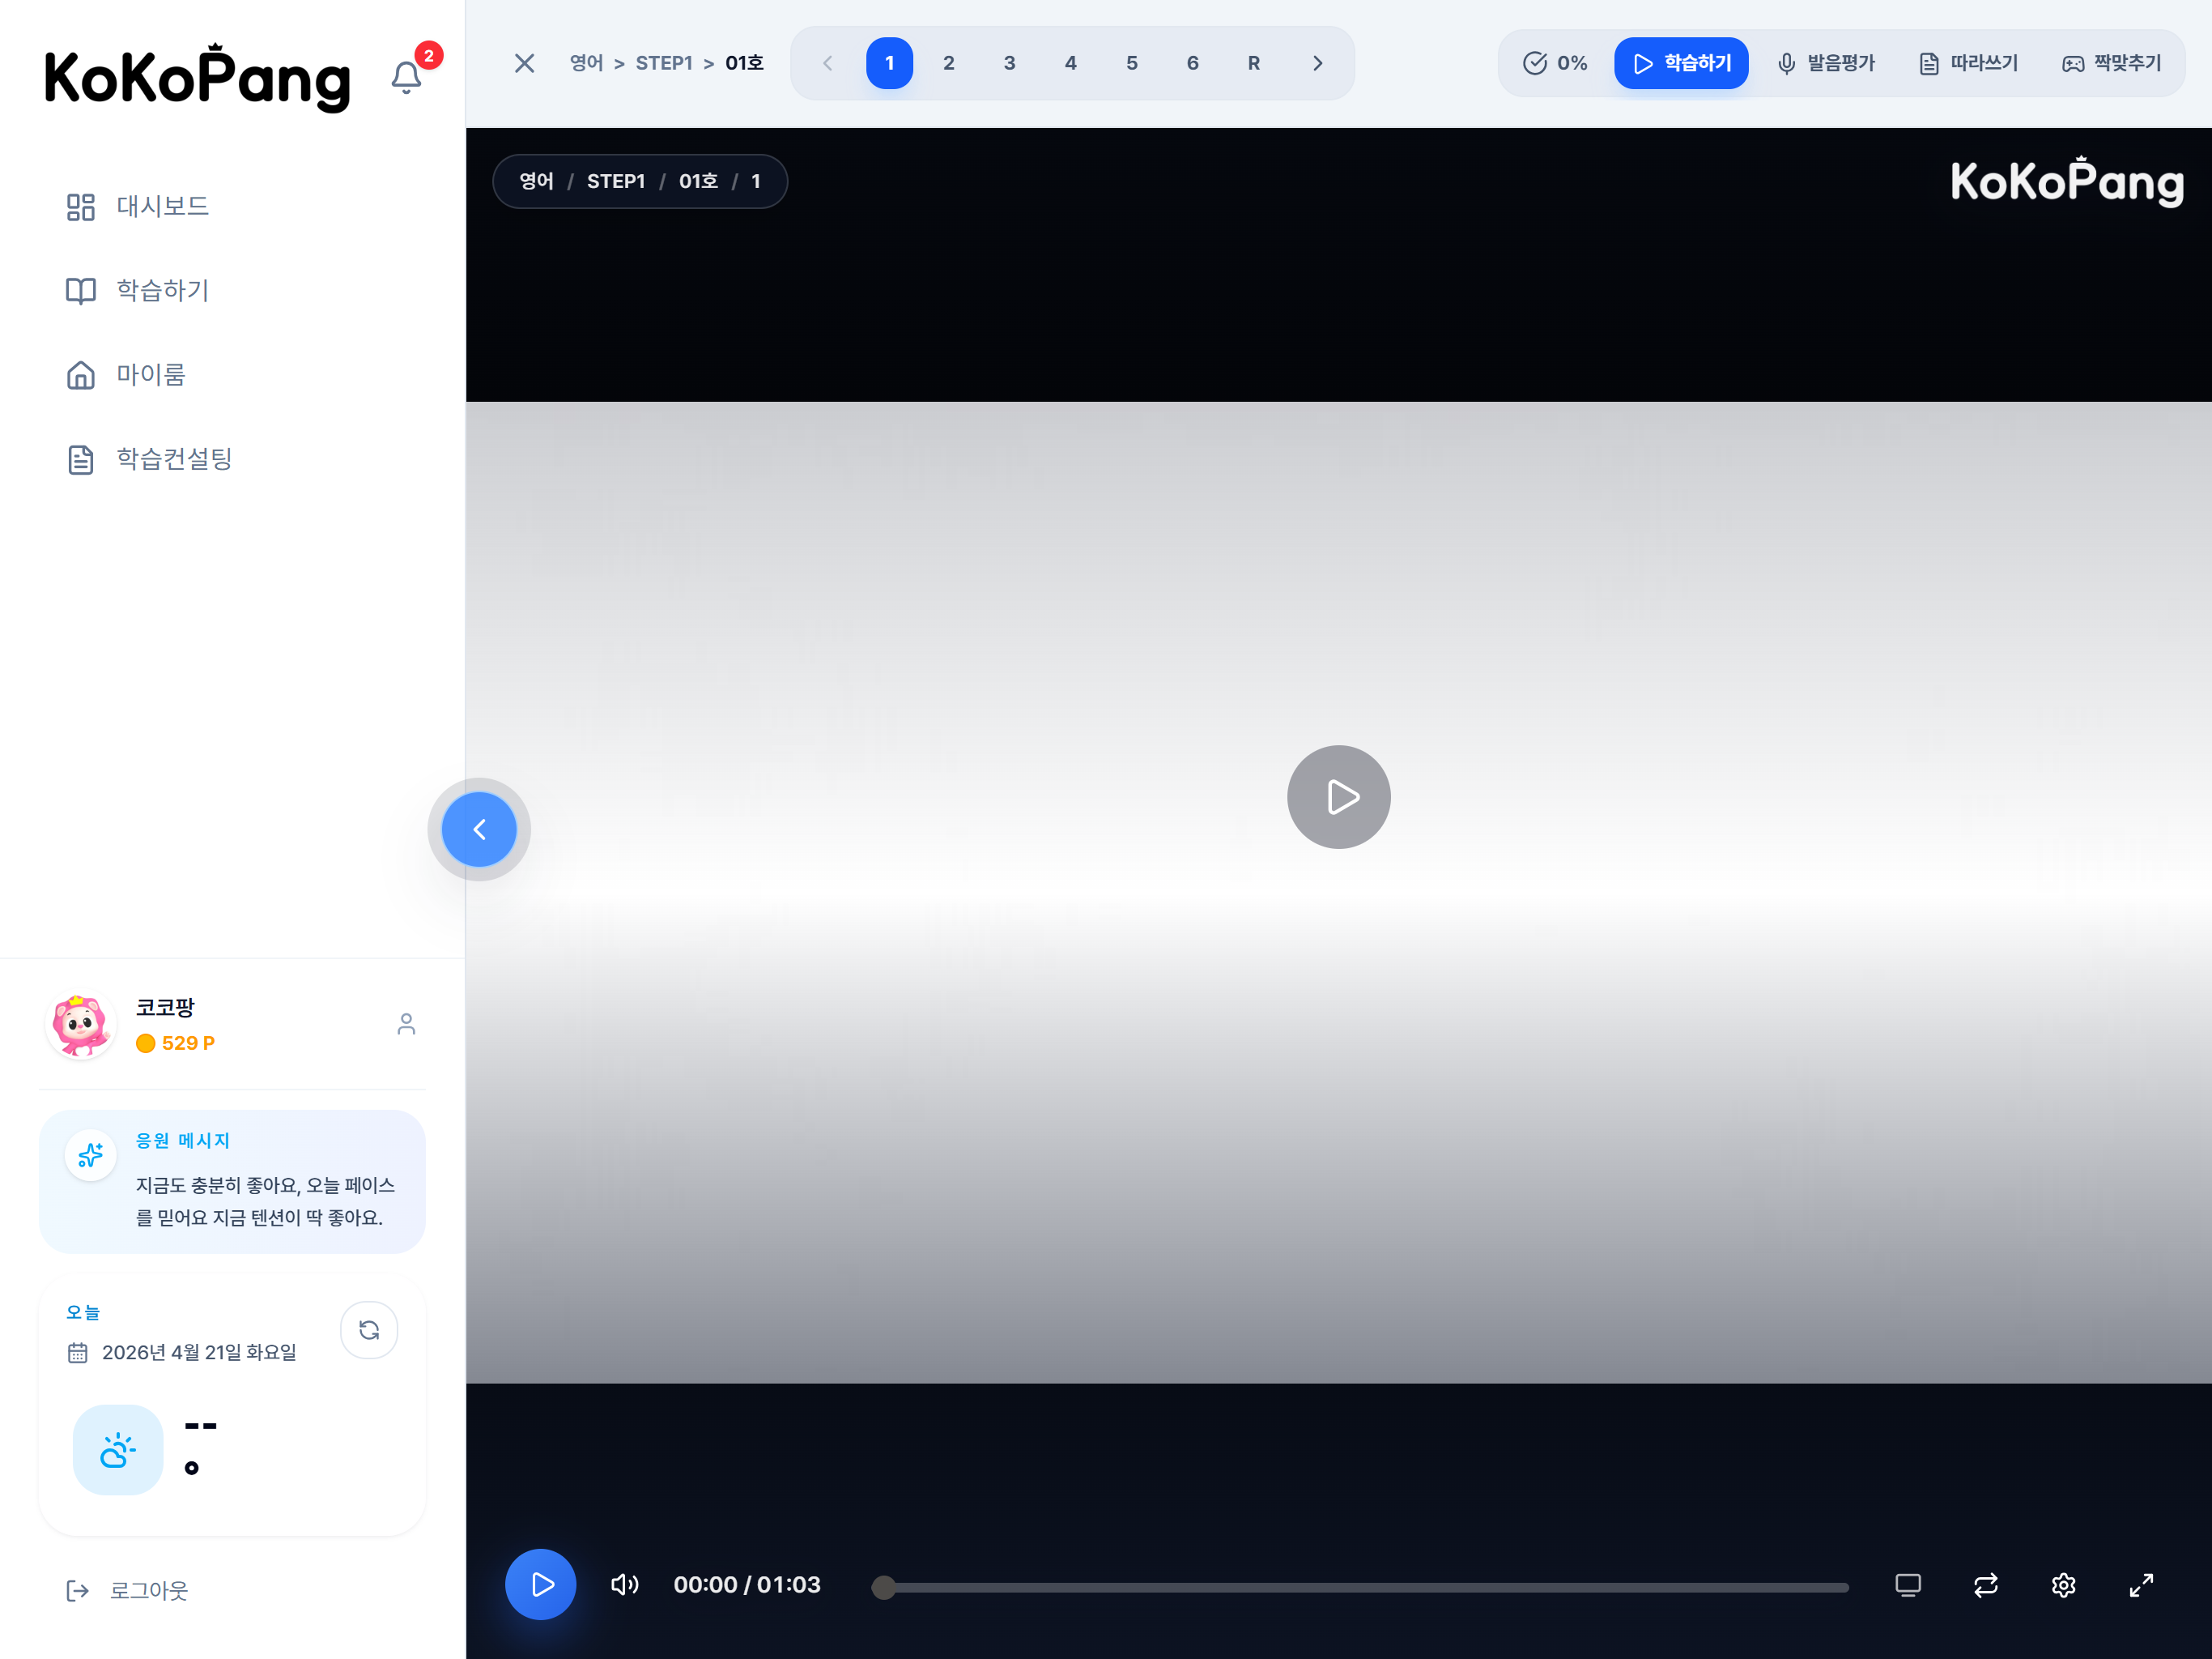
Task: Select lesson page 4
Action: 1071,63
